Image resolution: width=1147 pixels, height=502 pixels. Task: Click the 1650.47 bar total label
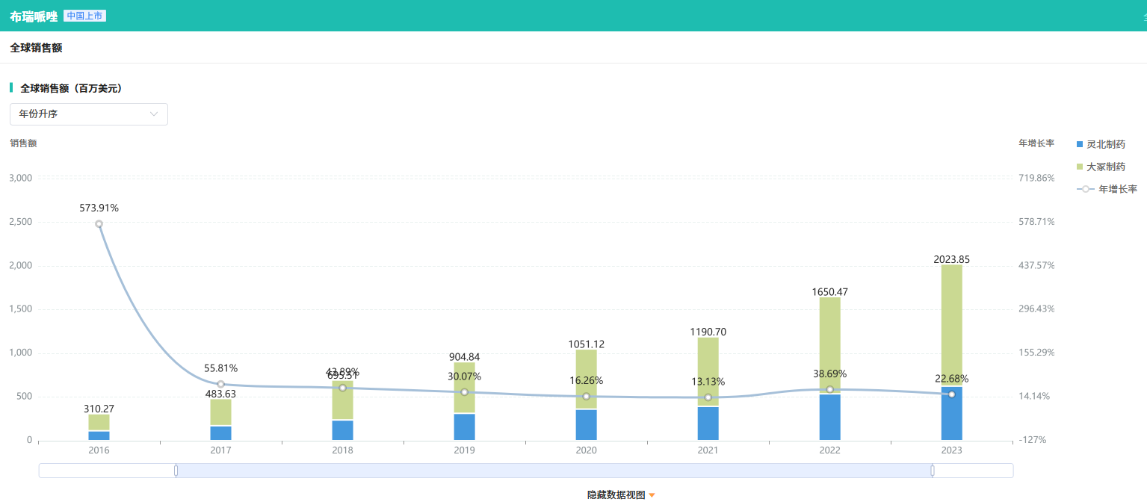[829, 291]
